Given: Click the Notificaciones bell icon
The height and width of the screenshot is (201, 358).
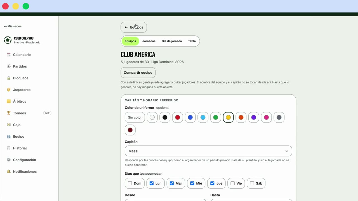Looking at the screenshot, I should [x=9, y=171].
